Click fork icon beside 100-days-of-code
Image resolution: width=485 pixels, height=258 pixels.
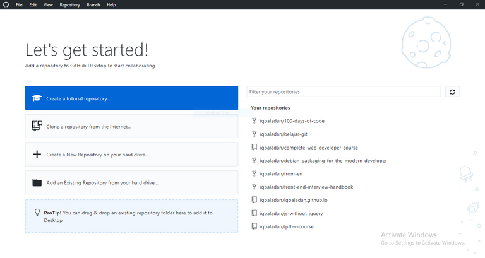[254, 120]
